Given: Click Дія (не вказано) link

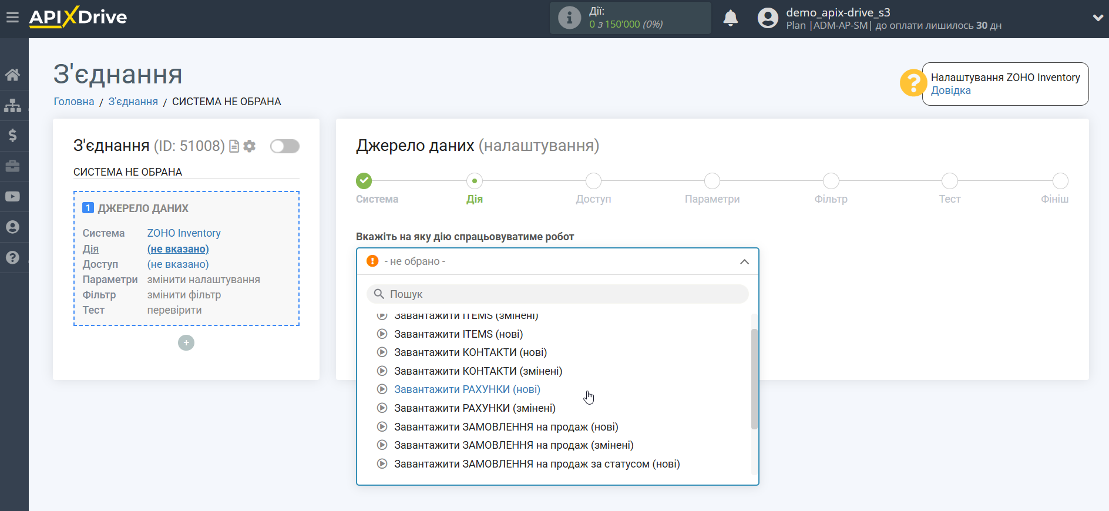Looking at the screenshot, I should (178, 249).
